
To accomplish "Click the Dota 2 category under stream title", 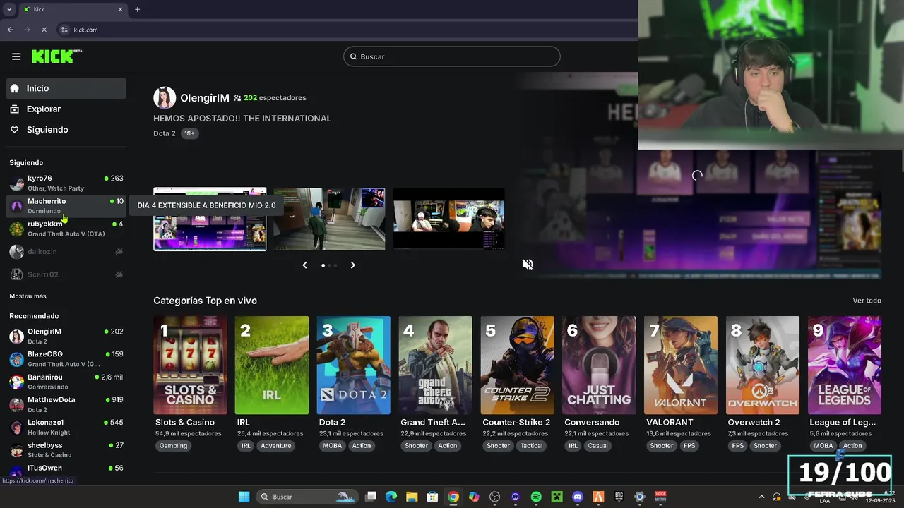I will 165,133.
